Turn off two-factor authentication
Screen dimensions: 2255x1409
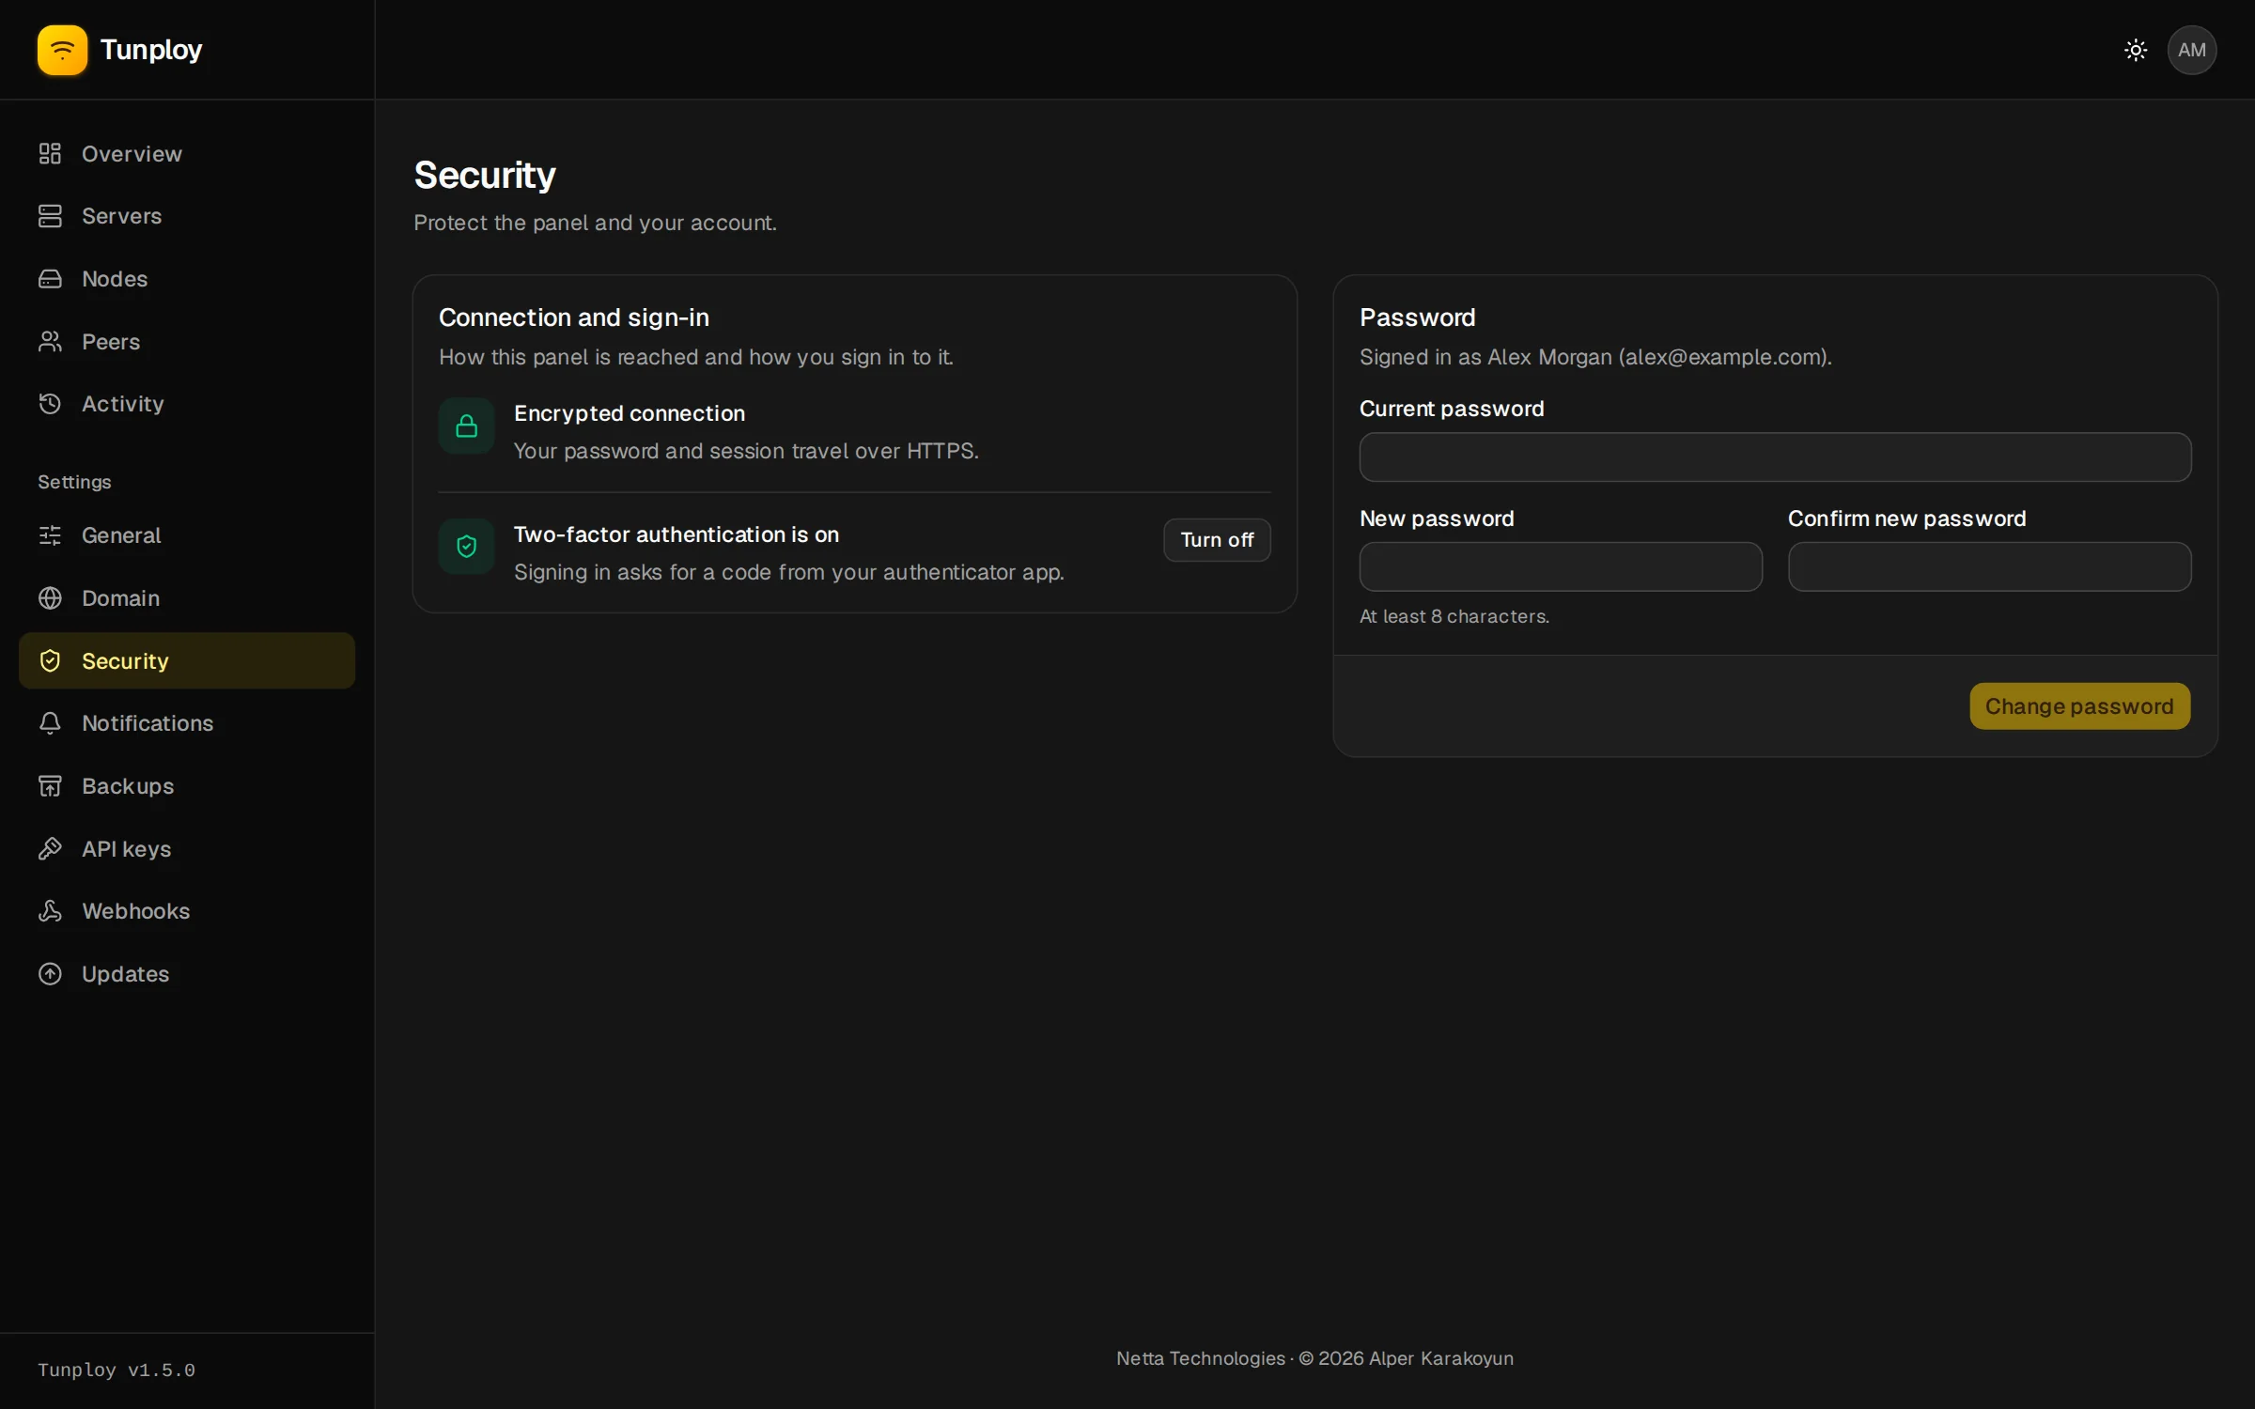point(1217,540)
